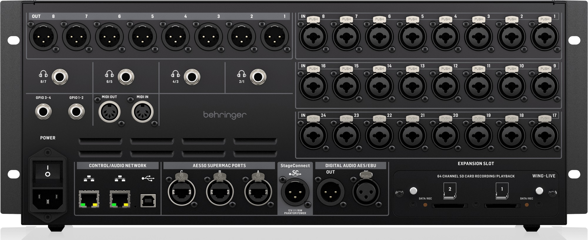
Task: Click the USB type-B port
Action: click(x=148, y=201)
